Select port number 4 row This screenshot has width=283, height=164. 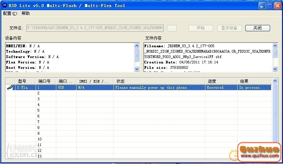[x=138, y=105]
